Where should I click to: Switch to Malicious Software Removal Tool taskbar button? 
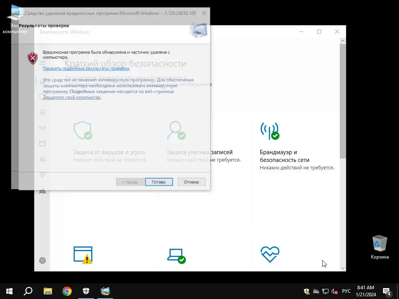(x=105, y=291)
